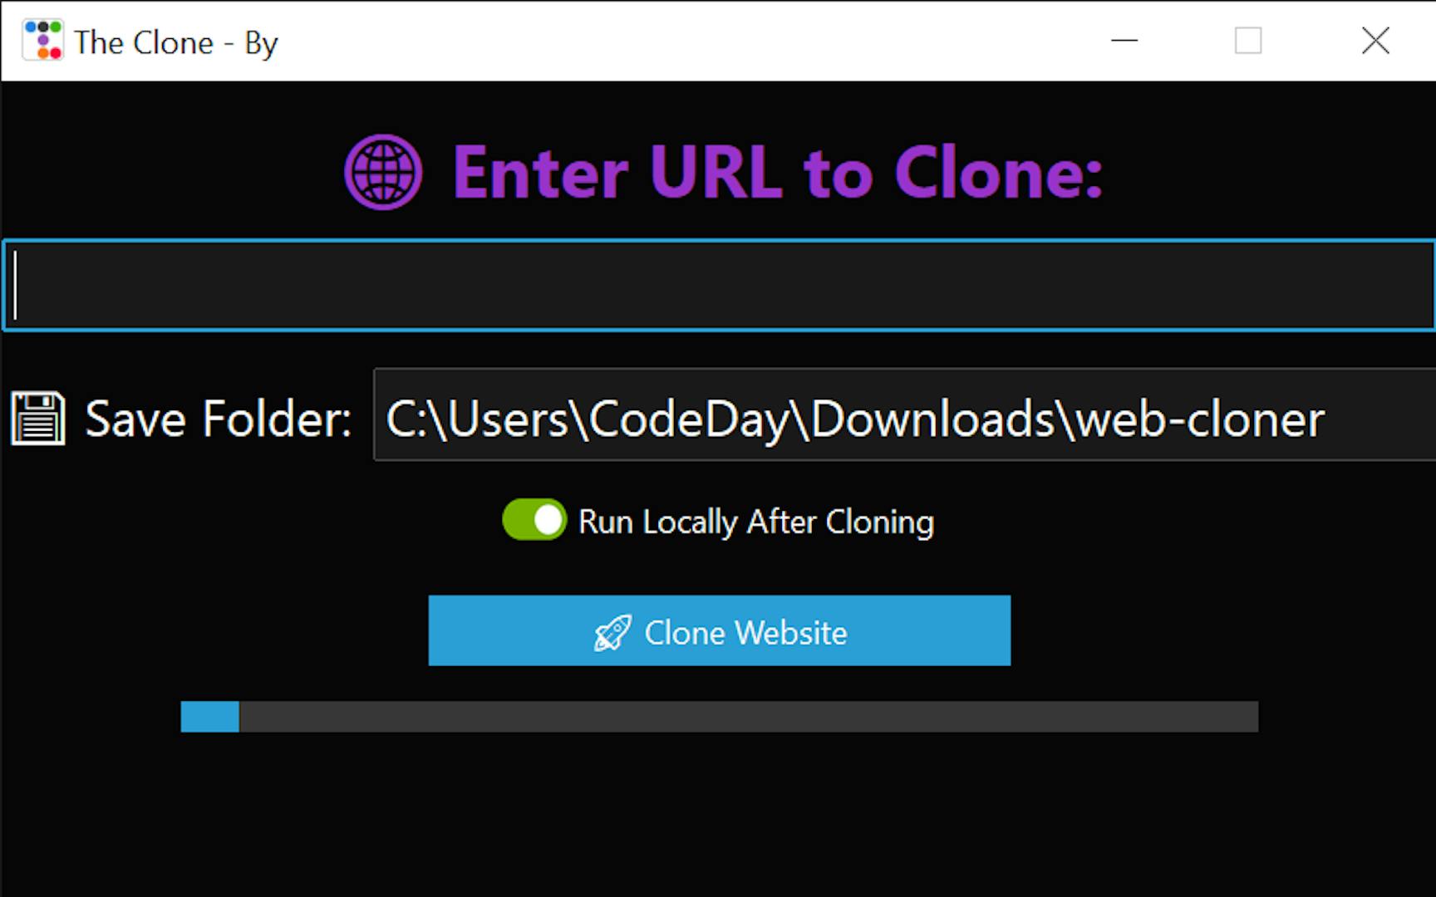Click the Save Folder path field
The height and width of the screenshot is (897, 1436).
pyautogui.click(x=905, y=414)
